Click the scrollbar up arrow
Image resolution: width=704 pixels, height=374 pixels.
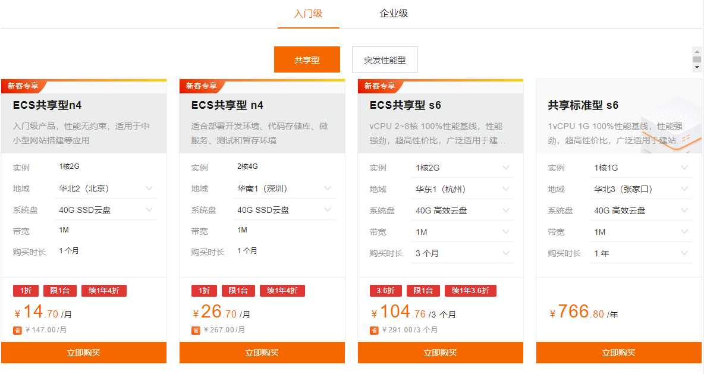[697, 52]
